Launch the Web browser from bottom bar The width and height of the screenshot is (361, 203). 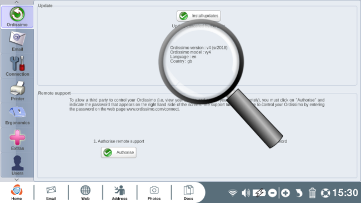[85, 192]
